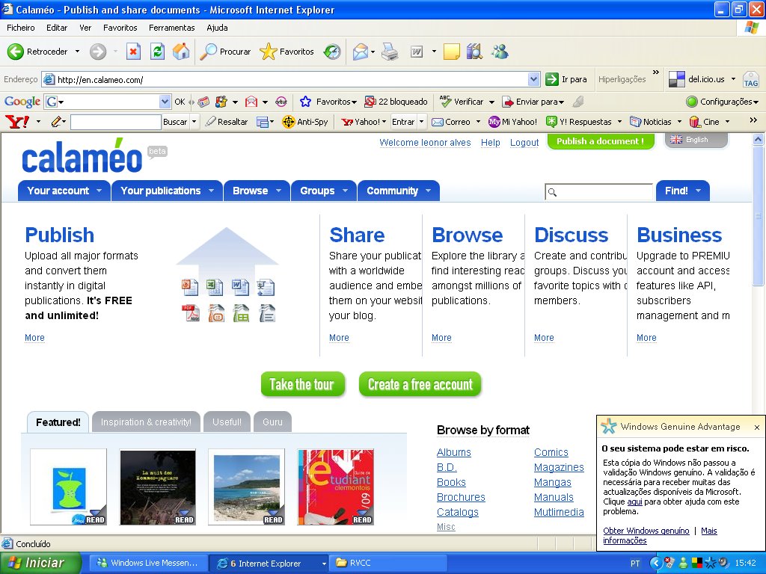Open the red étudiant publication thumbnail
Image resolution: width=766 pixels, height=574 pixels.
pyautogui.click(x=336, y=487)
